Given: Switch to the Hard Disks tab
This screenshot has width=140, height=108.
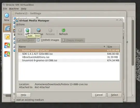Looking at the screenshot, I should coord(26,40).
